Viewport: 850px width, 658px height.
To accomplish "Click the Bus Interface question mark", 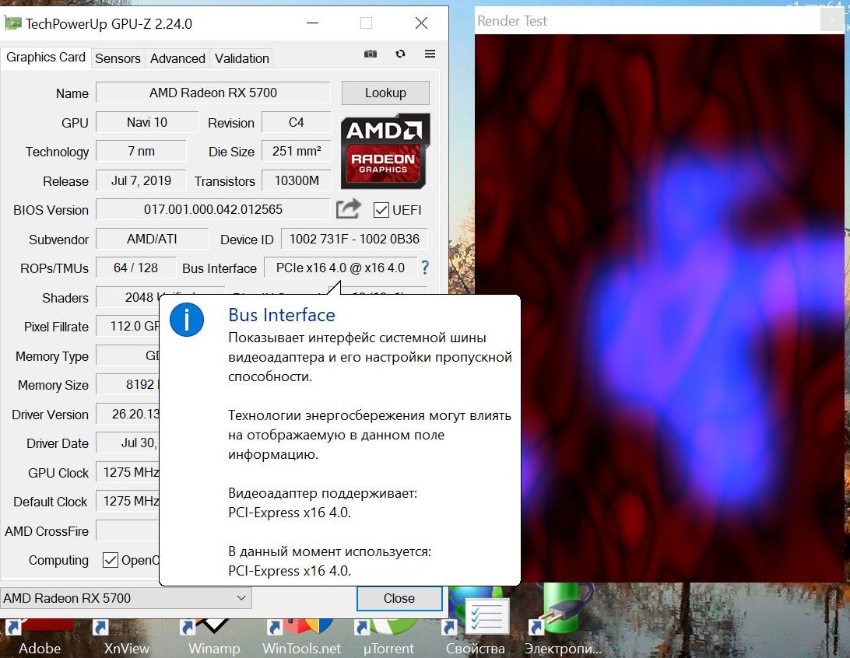I will coord(425,267).
